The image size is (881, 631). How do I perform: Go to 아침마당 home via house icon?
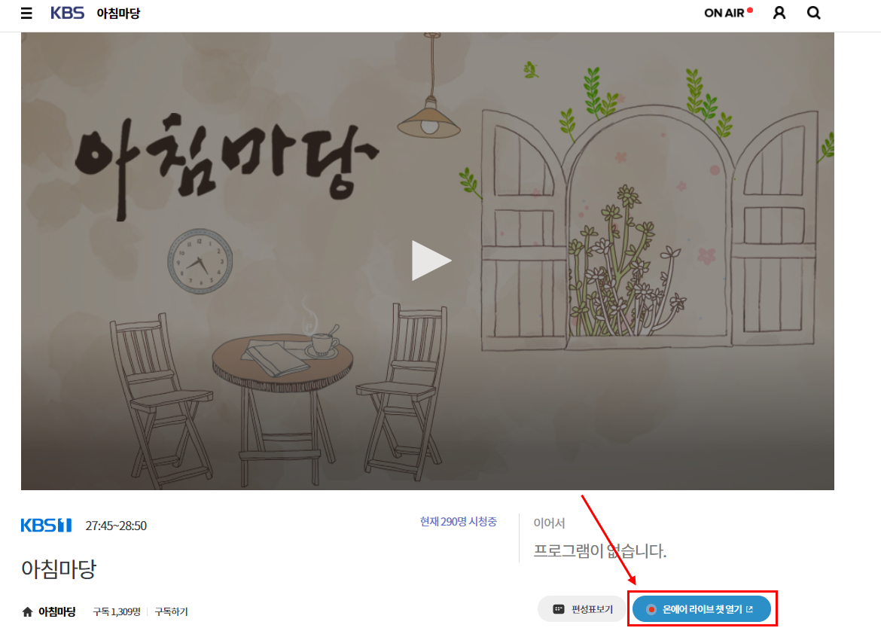coord(27,612)
